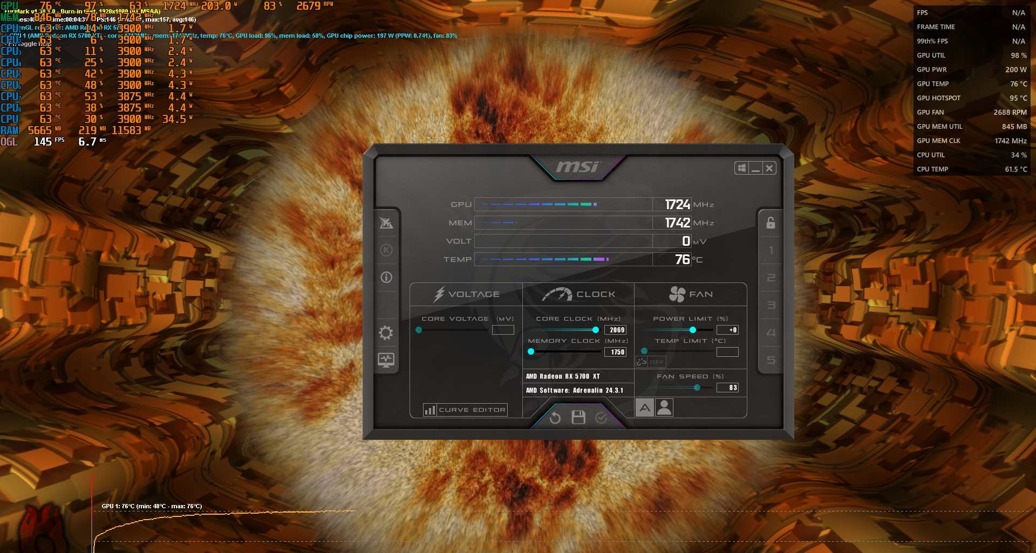The width and height of the screenshot is (1036, 553).
Task: Click GPU UTIL 98 % overlay row
Action: [971, 55]
